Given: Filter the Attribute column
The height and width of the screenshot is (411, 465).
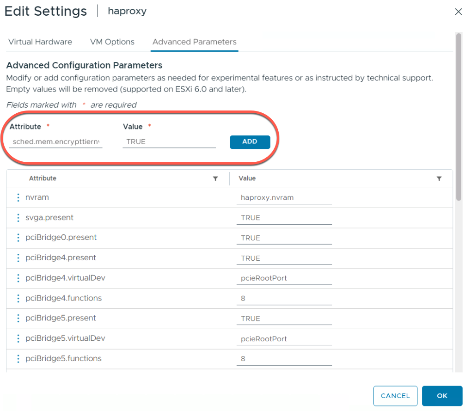Looking at the screenshot, I should coord(215,178).
